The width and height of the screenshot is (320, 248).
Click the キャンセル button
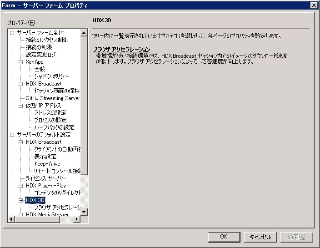(x=260, y=237)
